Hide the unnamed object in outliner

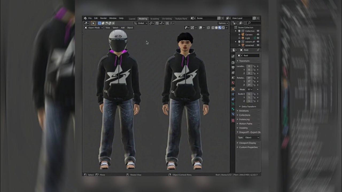258,45
